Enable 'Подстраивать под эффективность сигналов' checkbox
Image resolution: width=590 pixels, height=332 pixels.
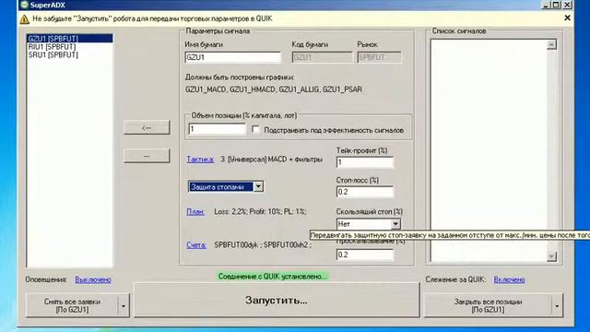(x=256, y=129)
